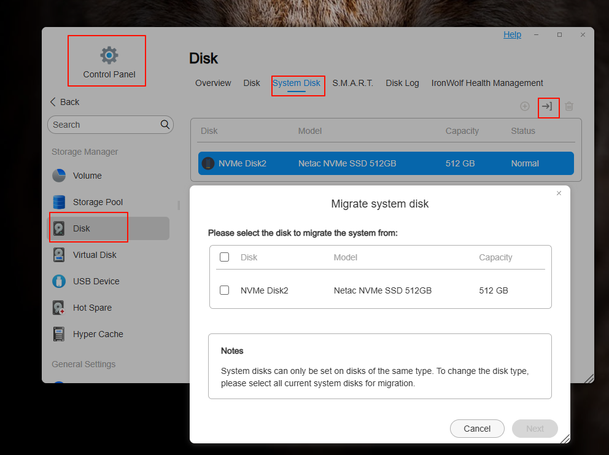Check the NVMe Disk2 checkbox in dialog
The width and height of the screenshot is (609, 455).
(x=225, y=290)
